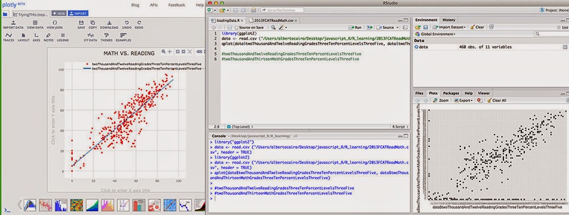Click the Source button in the editor
569x215 pixels.
pos(386,27)
